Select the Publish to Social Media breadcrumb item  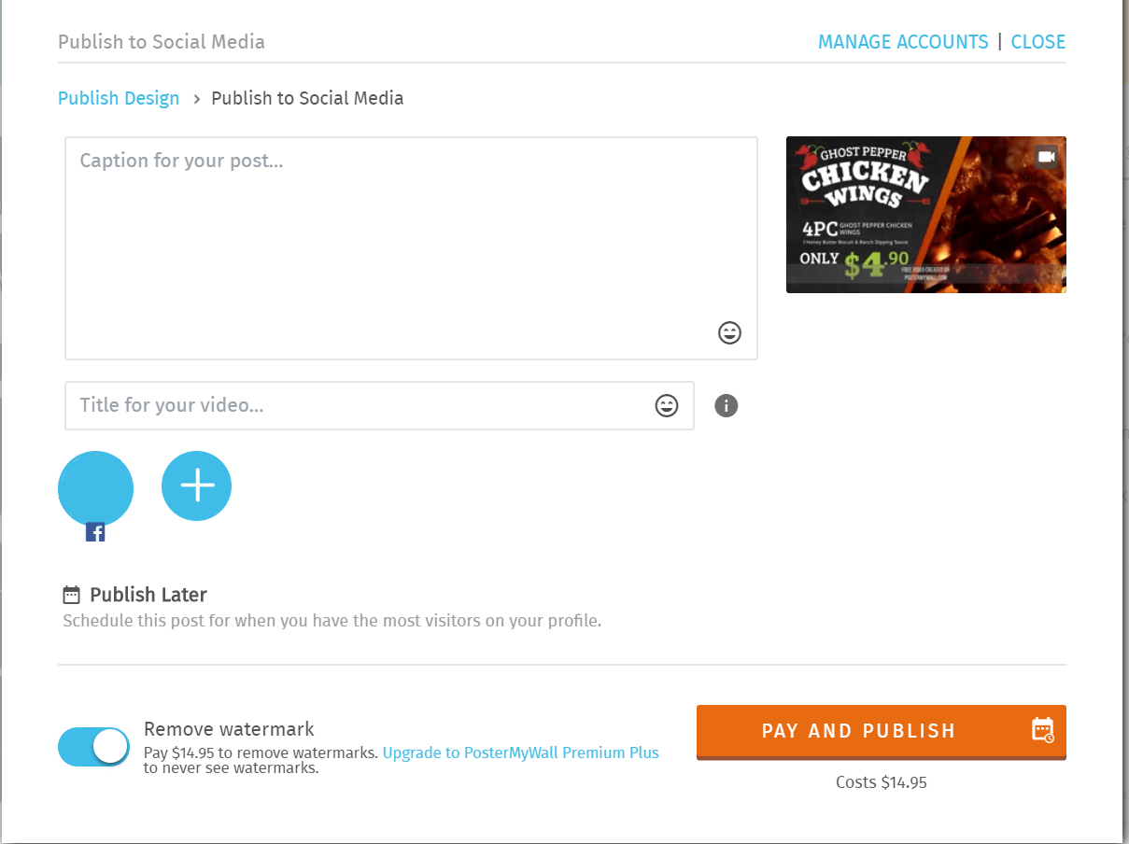coord(307,97)
